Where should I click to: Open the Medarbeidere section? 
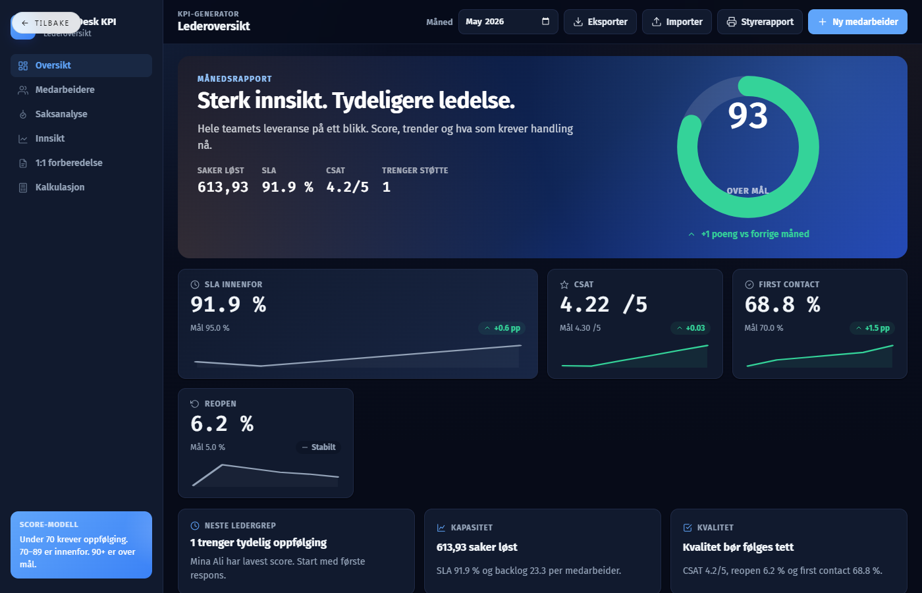point(81,90)
